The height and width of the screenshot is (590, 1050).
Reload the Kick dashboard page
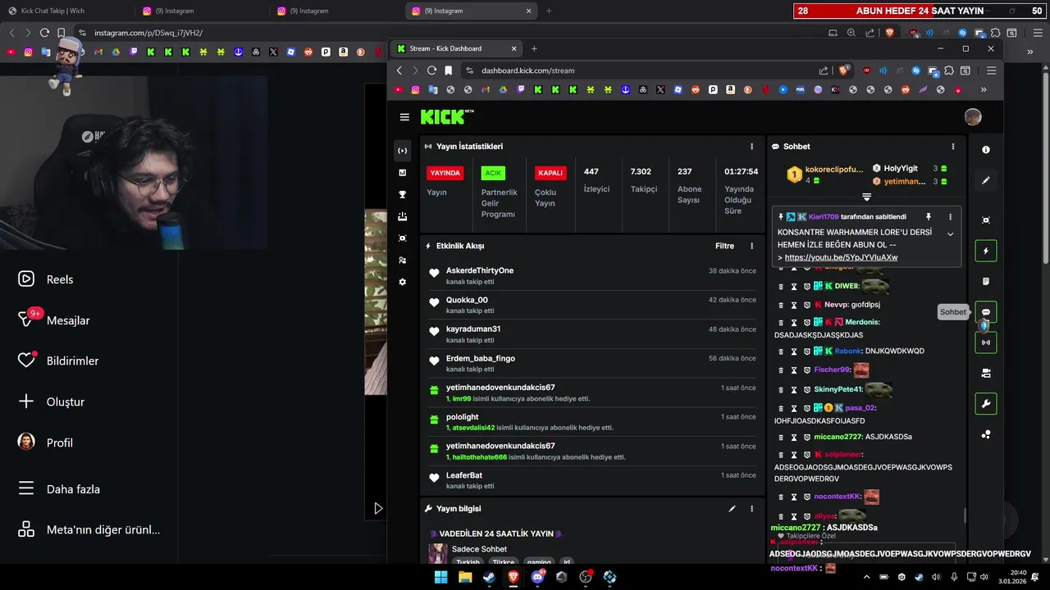(x=431, y=70)
